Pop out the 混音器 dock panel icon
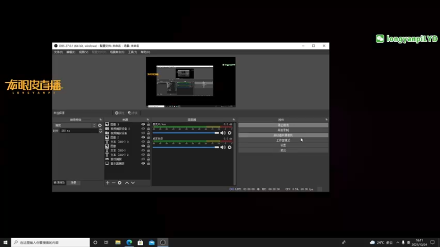 233,120
